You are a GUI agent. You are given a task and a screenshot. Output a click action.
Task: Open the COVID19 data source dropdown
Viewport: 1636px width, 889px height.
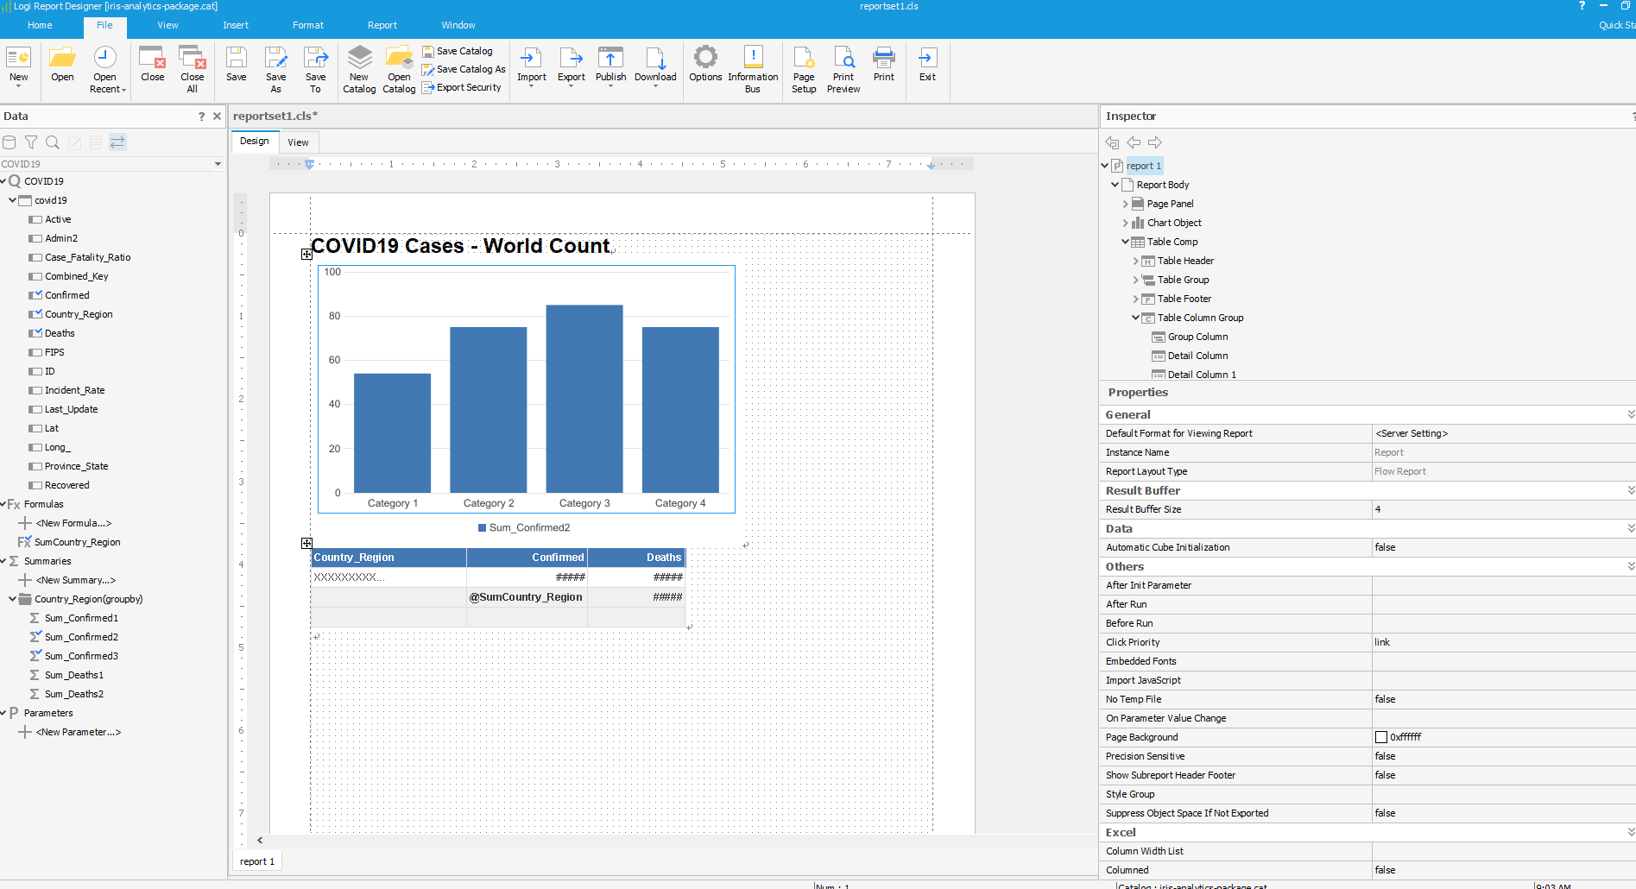(218, 164)
